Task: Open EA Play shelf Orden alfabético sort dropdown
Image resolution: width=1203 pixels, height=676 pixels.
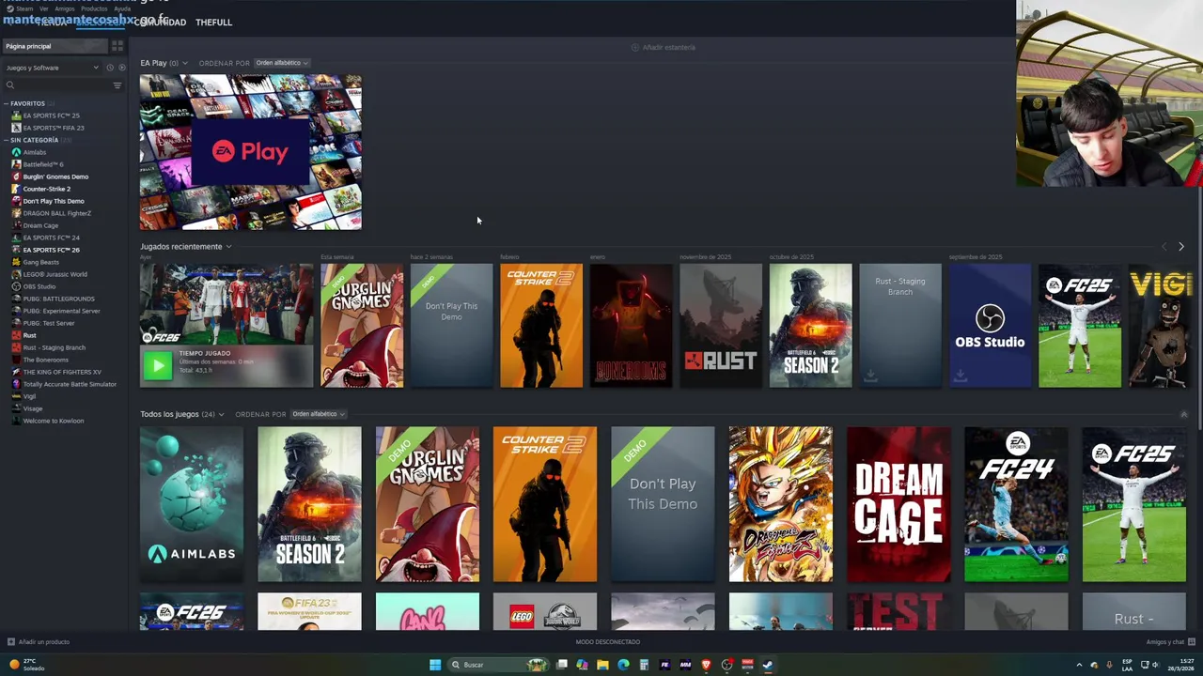Action: [282, 63]
